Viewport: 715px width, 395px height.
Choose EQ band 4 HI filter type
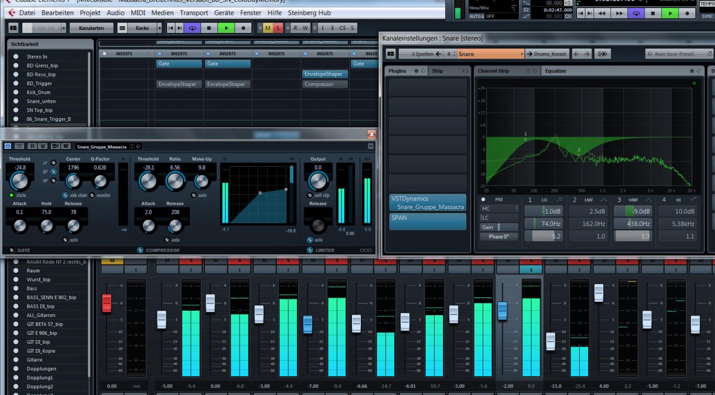(693, 200)
